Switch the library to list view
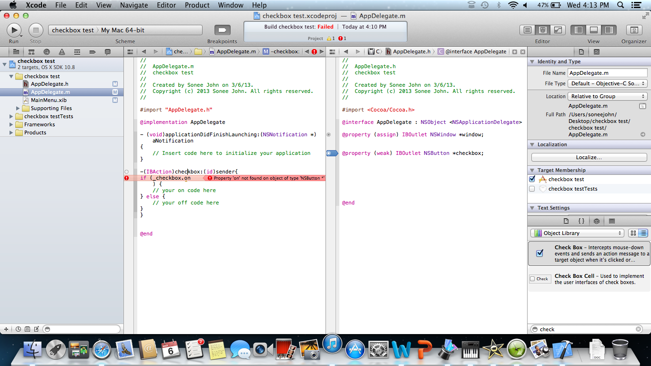 pyautogui.click(x=643, y=233)
